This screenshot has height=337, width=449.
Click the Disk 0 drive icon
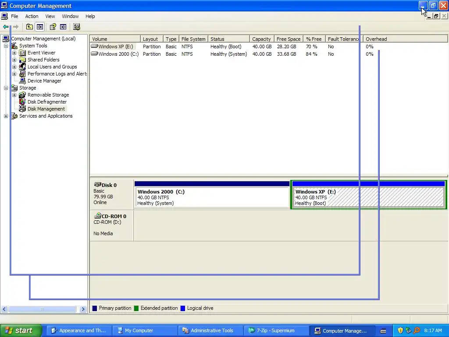coord(98,185)
